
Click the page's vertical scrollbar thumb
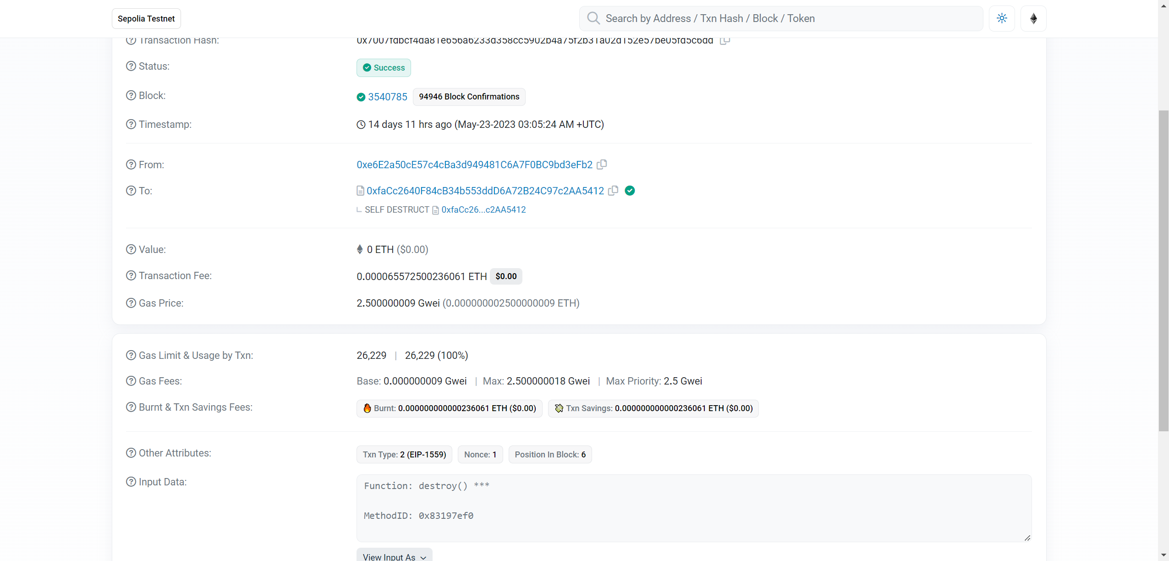click(x=1163, y=270)
